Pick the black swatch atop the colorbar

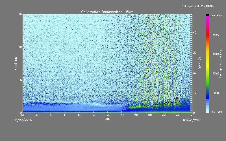207,15
